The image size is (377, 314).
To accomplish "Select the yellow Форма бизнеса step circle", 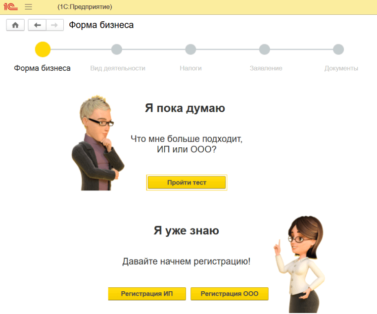I will pyautogui.click(x=43, y=49).
